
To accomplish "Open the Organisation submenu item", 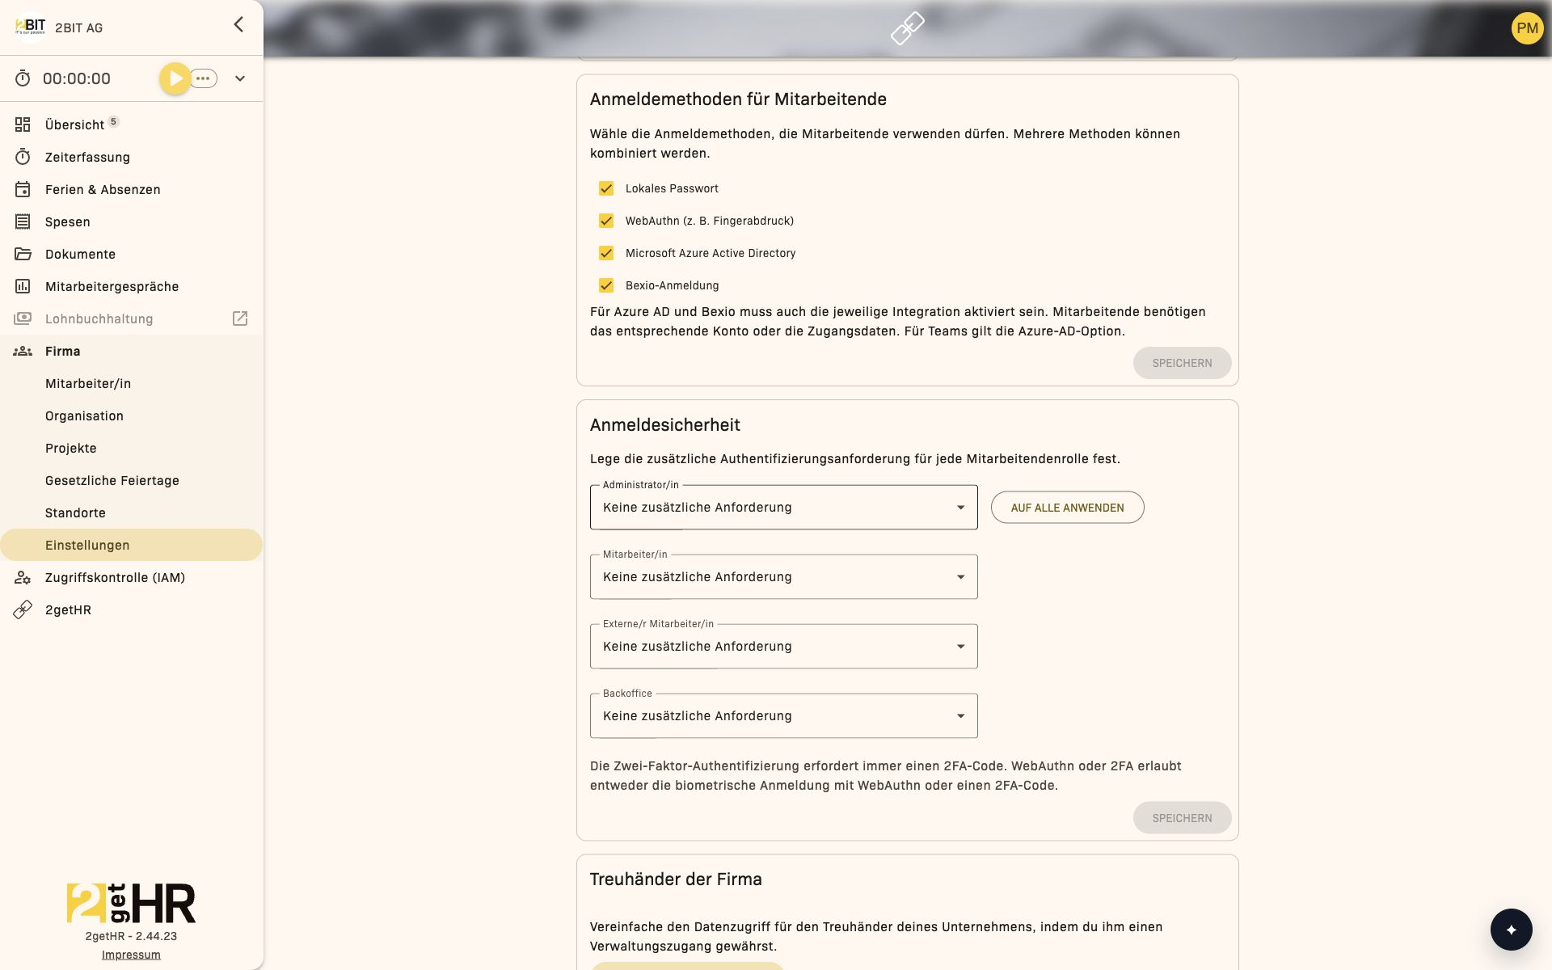I will (131, 415).
